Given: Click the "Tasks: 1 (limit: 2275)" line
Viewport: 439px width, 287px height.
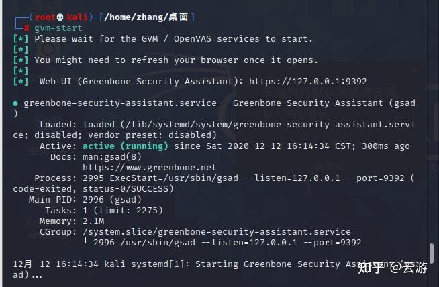Looking at the screenshot, I should point(104,211).
